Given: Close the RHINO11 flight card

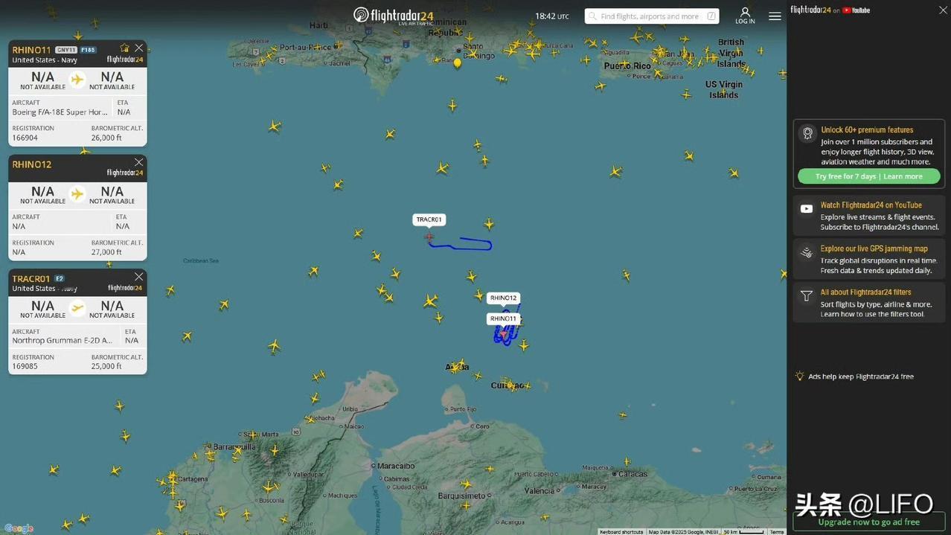Looking at the screenshot, I should (x=138, y=48).
